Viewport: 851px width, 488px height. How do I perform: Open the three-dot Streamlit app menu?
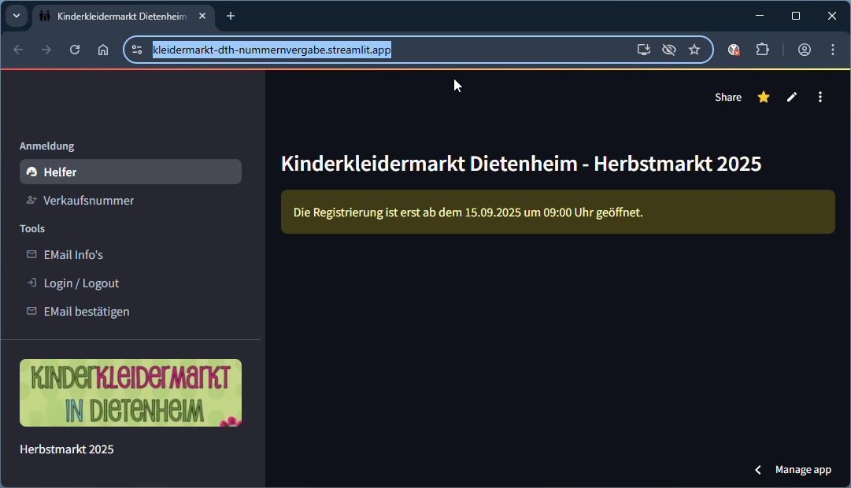pyautogui.click(x=820, y=97)
